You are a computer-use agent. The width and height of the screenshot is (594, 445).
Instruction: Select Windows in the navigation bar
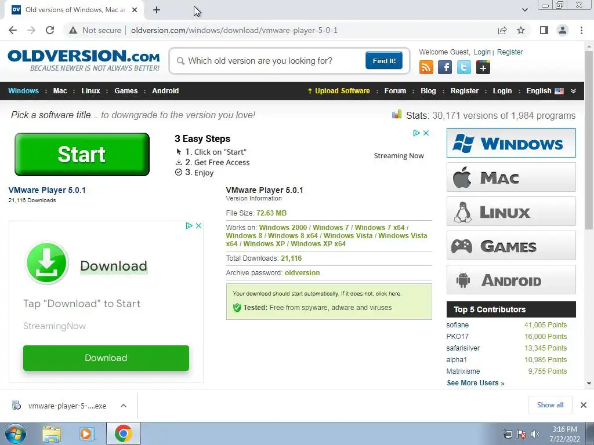23,91
